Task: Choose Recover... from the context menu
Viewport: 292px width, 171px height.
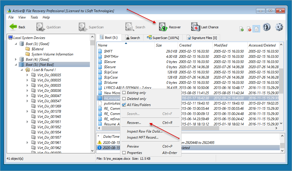Action: click(150, 122)
